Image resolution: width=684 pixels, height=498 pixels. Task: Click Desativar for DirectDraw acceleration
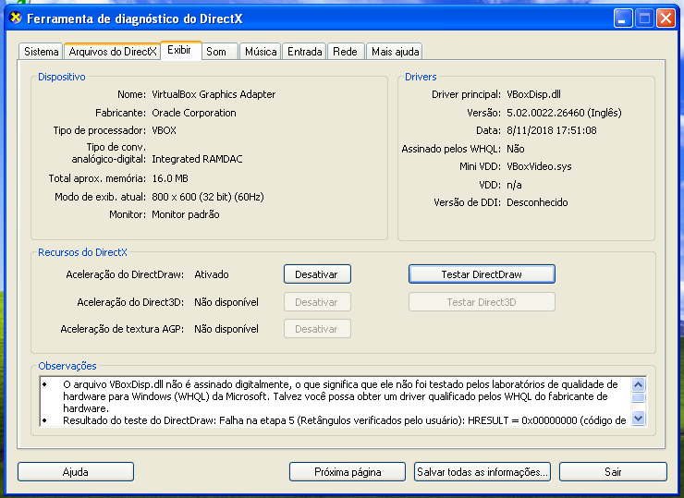(x=317, y=274)
